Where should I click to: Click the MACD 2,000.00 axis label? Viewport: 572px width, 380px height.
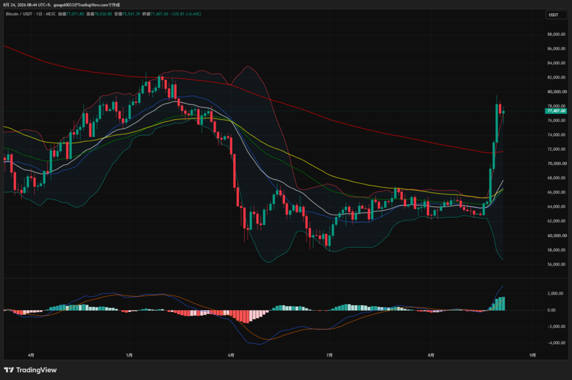[556, 293]
